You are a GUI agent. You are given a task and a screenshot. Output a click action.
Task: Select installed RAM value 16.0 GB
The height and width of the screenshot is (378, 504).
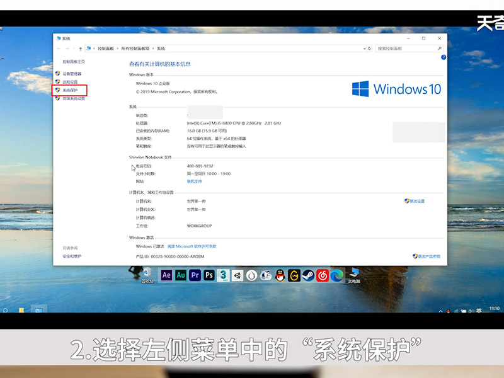tap(207, 131)
